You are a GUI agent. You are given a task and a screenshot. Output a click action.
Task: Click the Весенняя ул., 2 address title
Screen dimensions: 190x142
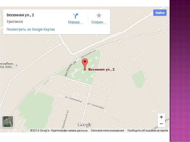(20, 15)
